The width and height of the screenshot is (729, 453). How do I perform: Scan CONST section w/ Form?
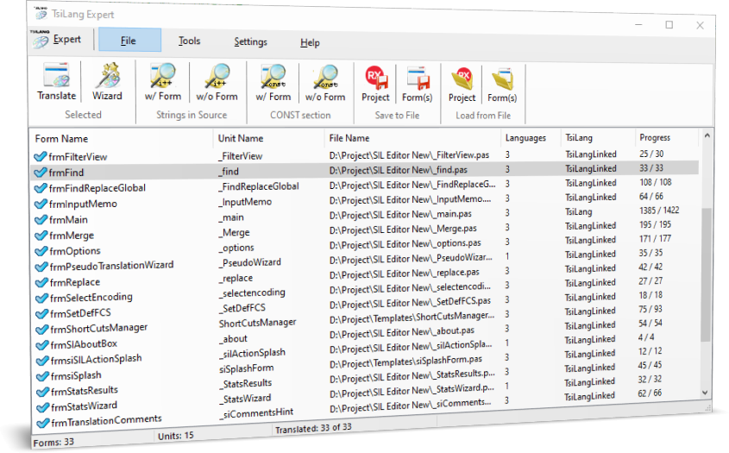273,83
